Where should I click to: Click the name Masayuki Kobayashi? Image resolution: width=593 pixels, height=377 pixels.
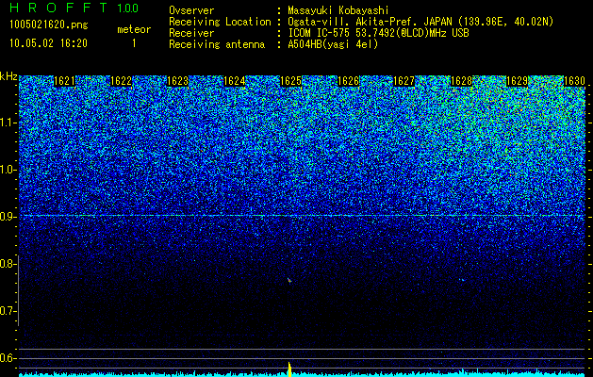click(x=338, y=10)
